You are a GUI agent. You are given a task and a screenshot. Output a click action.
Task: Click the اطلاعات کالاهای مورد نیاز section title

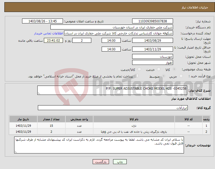click(x=191, y=99)
